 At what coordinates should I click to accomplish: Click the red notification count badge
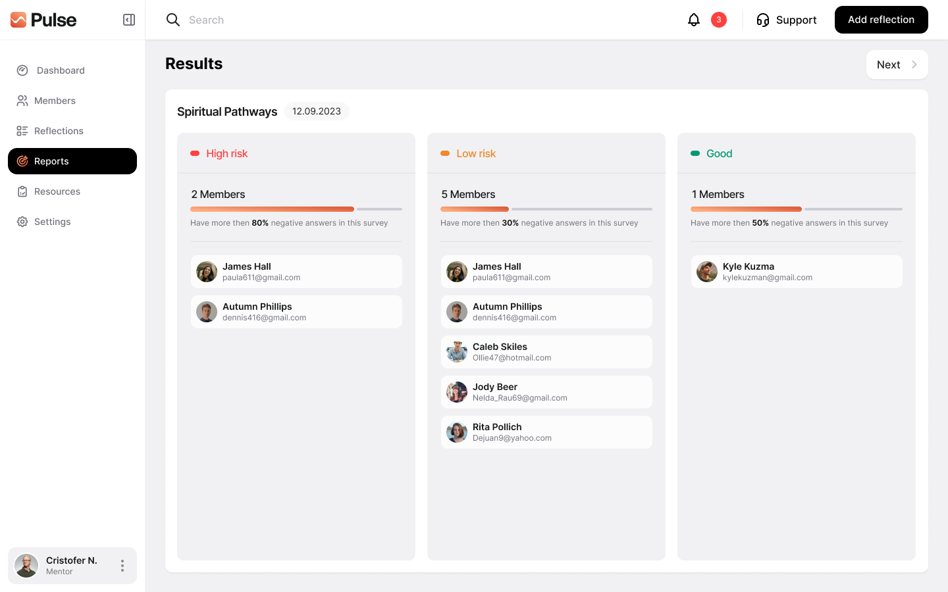(x=719, y=20)
